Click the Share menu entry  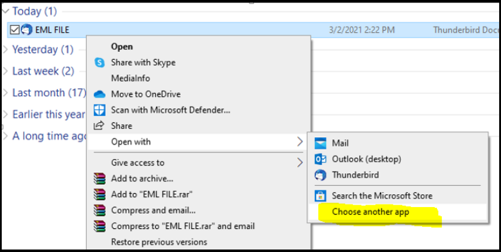point(121,126)
